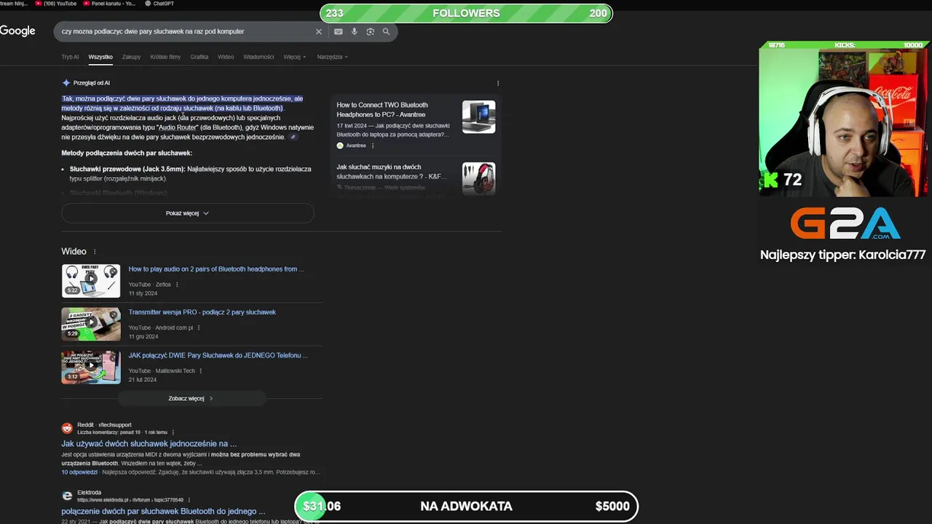Open Google Lens image search
Screen dimensions: 932x524
(371, 31)
